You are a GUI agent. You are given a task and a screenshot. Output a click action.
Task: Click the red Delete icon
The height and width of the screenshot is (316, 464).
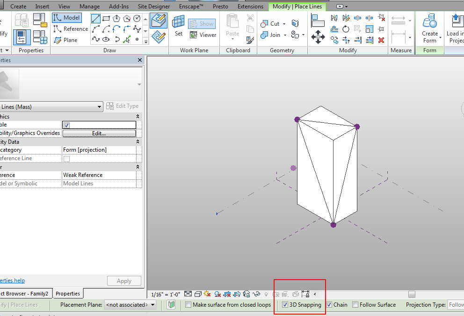click(381, 40)
